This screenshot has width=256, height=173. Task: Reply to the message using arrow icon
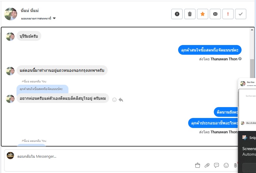(x=121, y=100)
